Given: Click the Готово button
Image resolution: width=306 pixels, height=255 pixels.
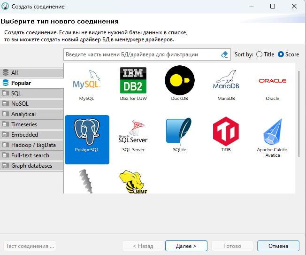Looking at the screenshot, I should [x=232, y=246].
